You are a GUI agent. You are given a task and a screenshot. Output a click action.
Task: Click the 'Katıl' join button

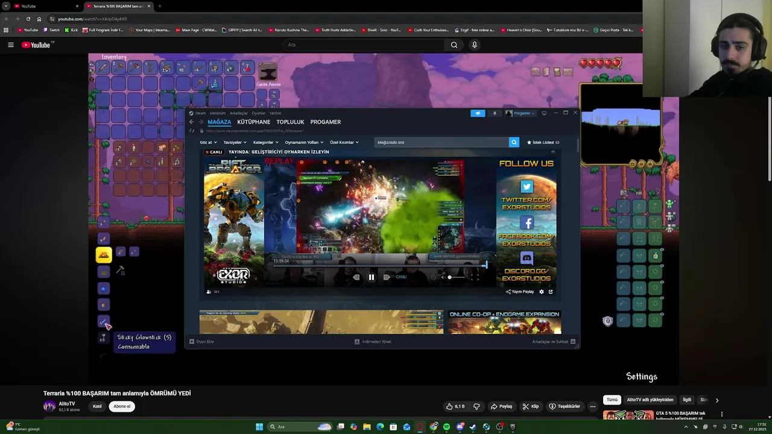coord(97,406)
